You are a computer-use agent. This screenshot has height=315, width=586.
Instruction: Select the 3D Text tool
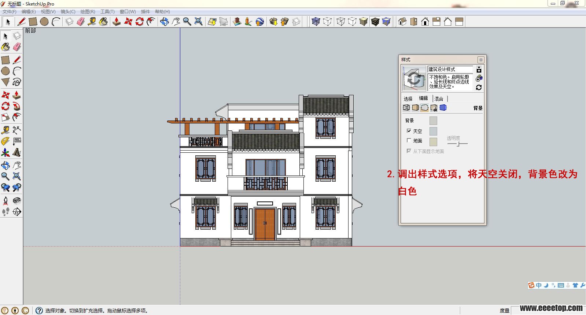pos(17,152)
